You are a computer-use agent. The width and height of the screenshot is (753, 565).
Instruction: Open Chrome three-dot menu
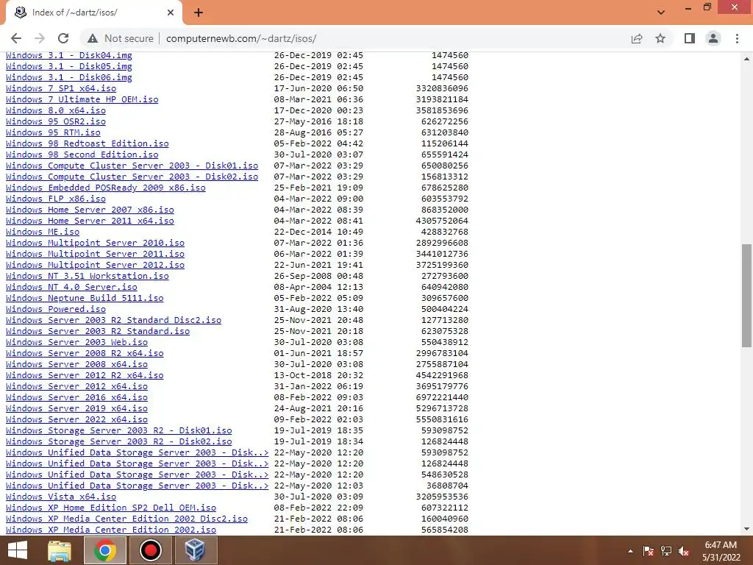pos(737,38)
